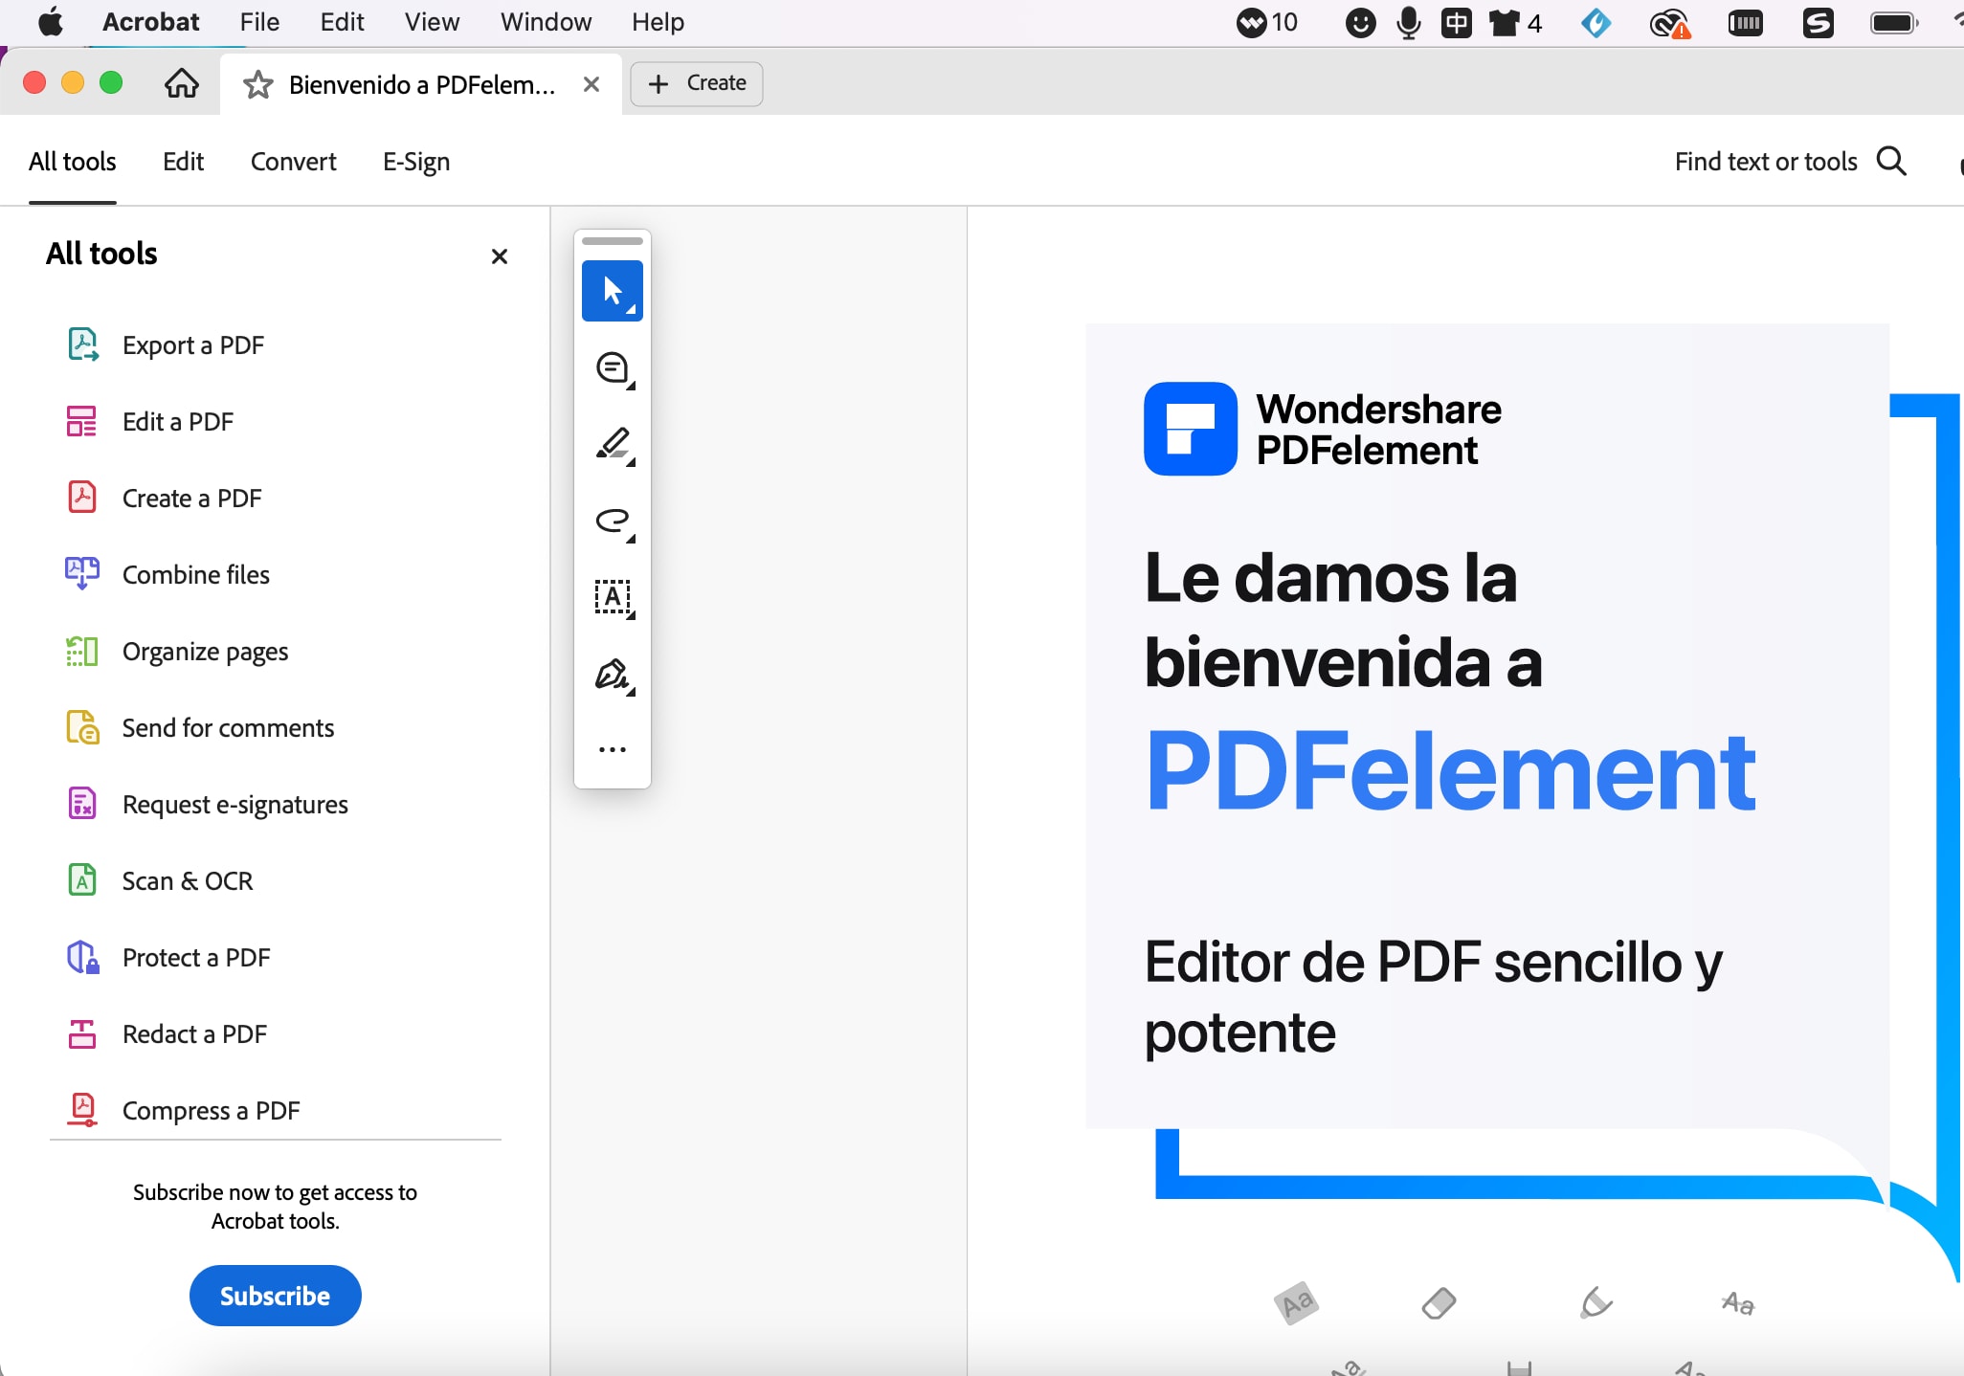The width and height of the screenshot is (1964, 1376).
Task: Click the smiley face menu bar icon
Action: [1360, 22]
